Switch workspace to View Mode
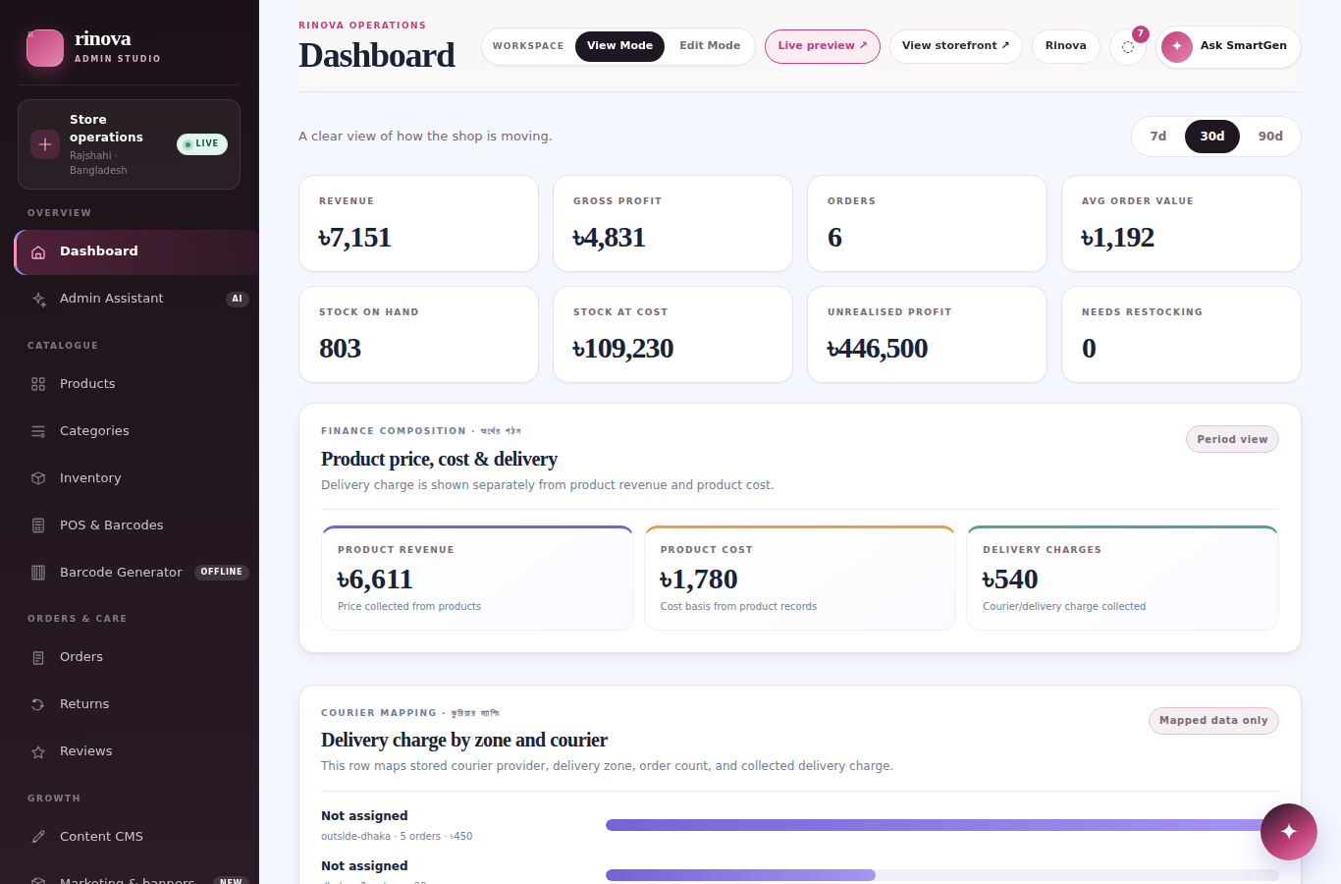The height and width of the screenshot is (884, 1341). point(619,46)
